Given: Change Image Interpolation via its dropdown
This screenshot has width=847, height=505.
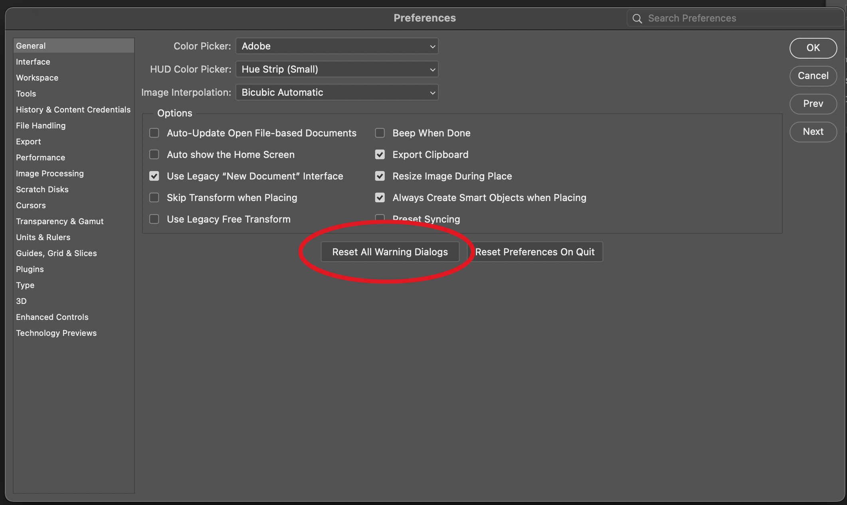Looking at the screenshot, I should pos(336,92).
